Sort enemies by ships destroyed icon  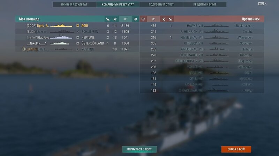tap(171, 19)
